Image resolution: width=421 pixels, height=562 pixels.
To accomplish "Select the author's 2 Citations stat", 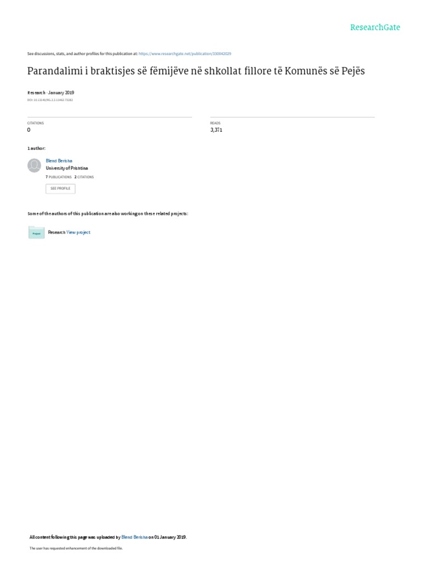I will 84,177.
